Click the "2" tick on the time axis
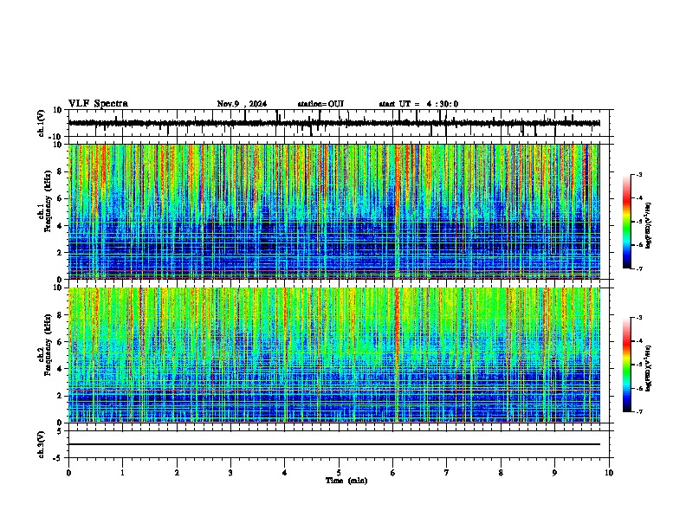686x530 pixels. click(x=177, y=473)
